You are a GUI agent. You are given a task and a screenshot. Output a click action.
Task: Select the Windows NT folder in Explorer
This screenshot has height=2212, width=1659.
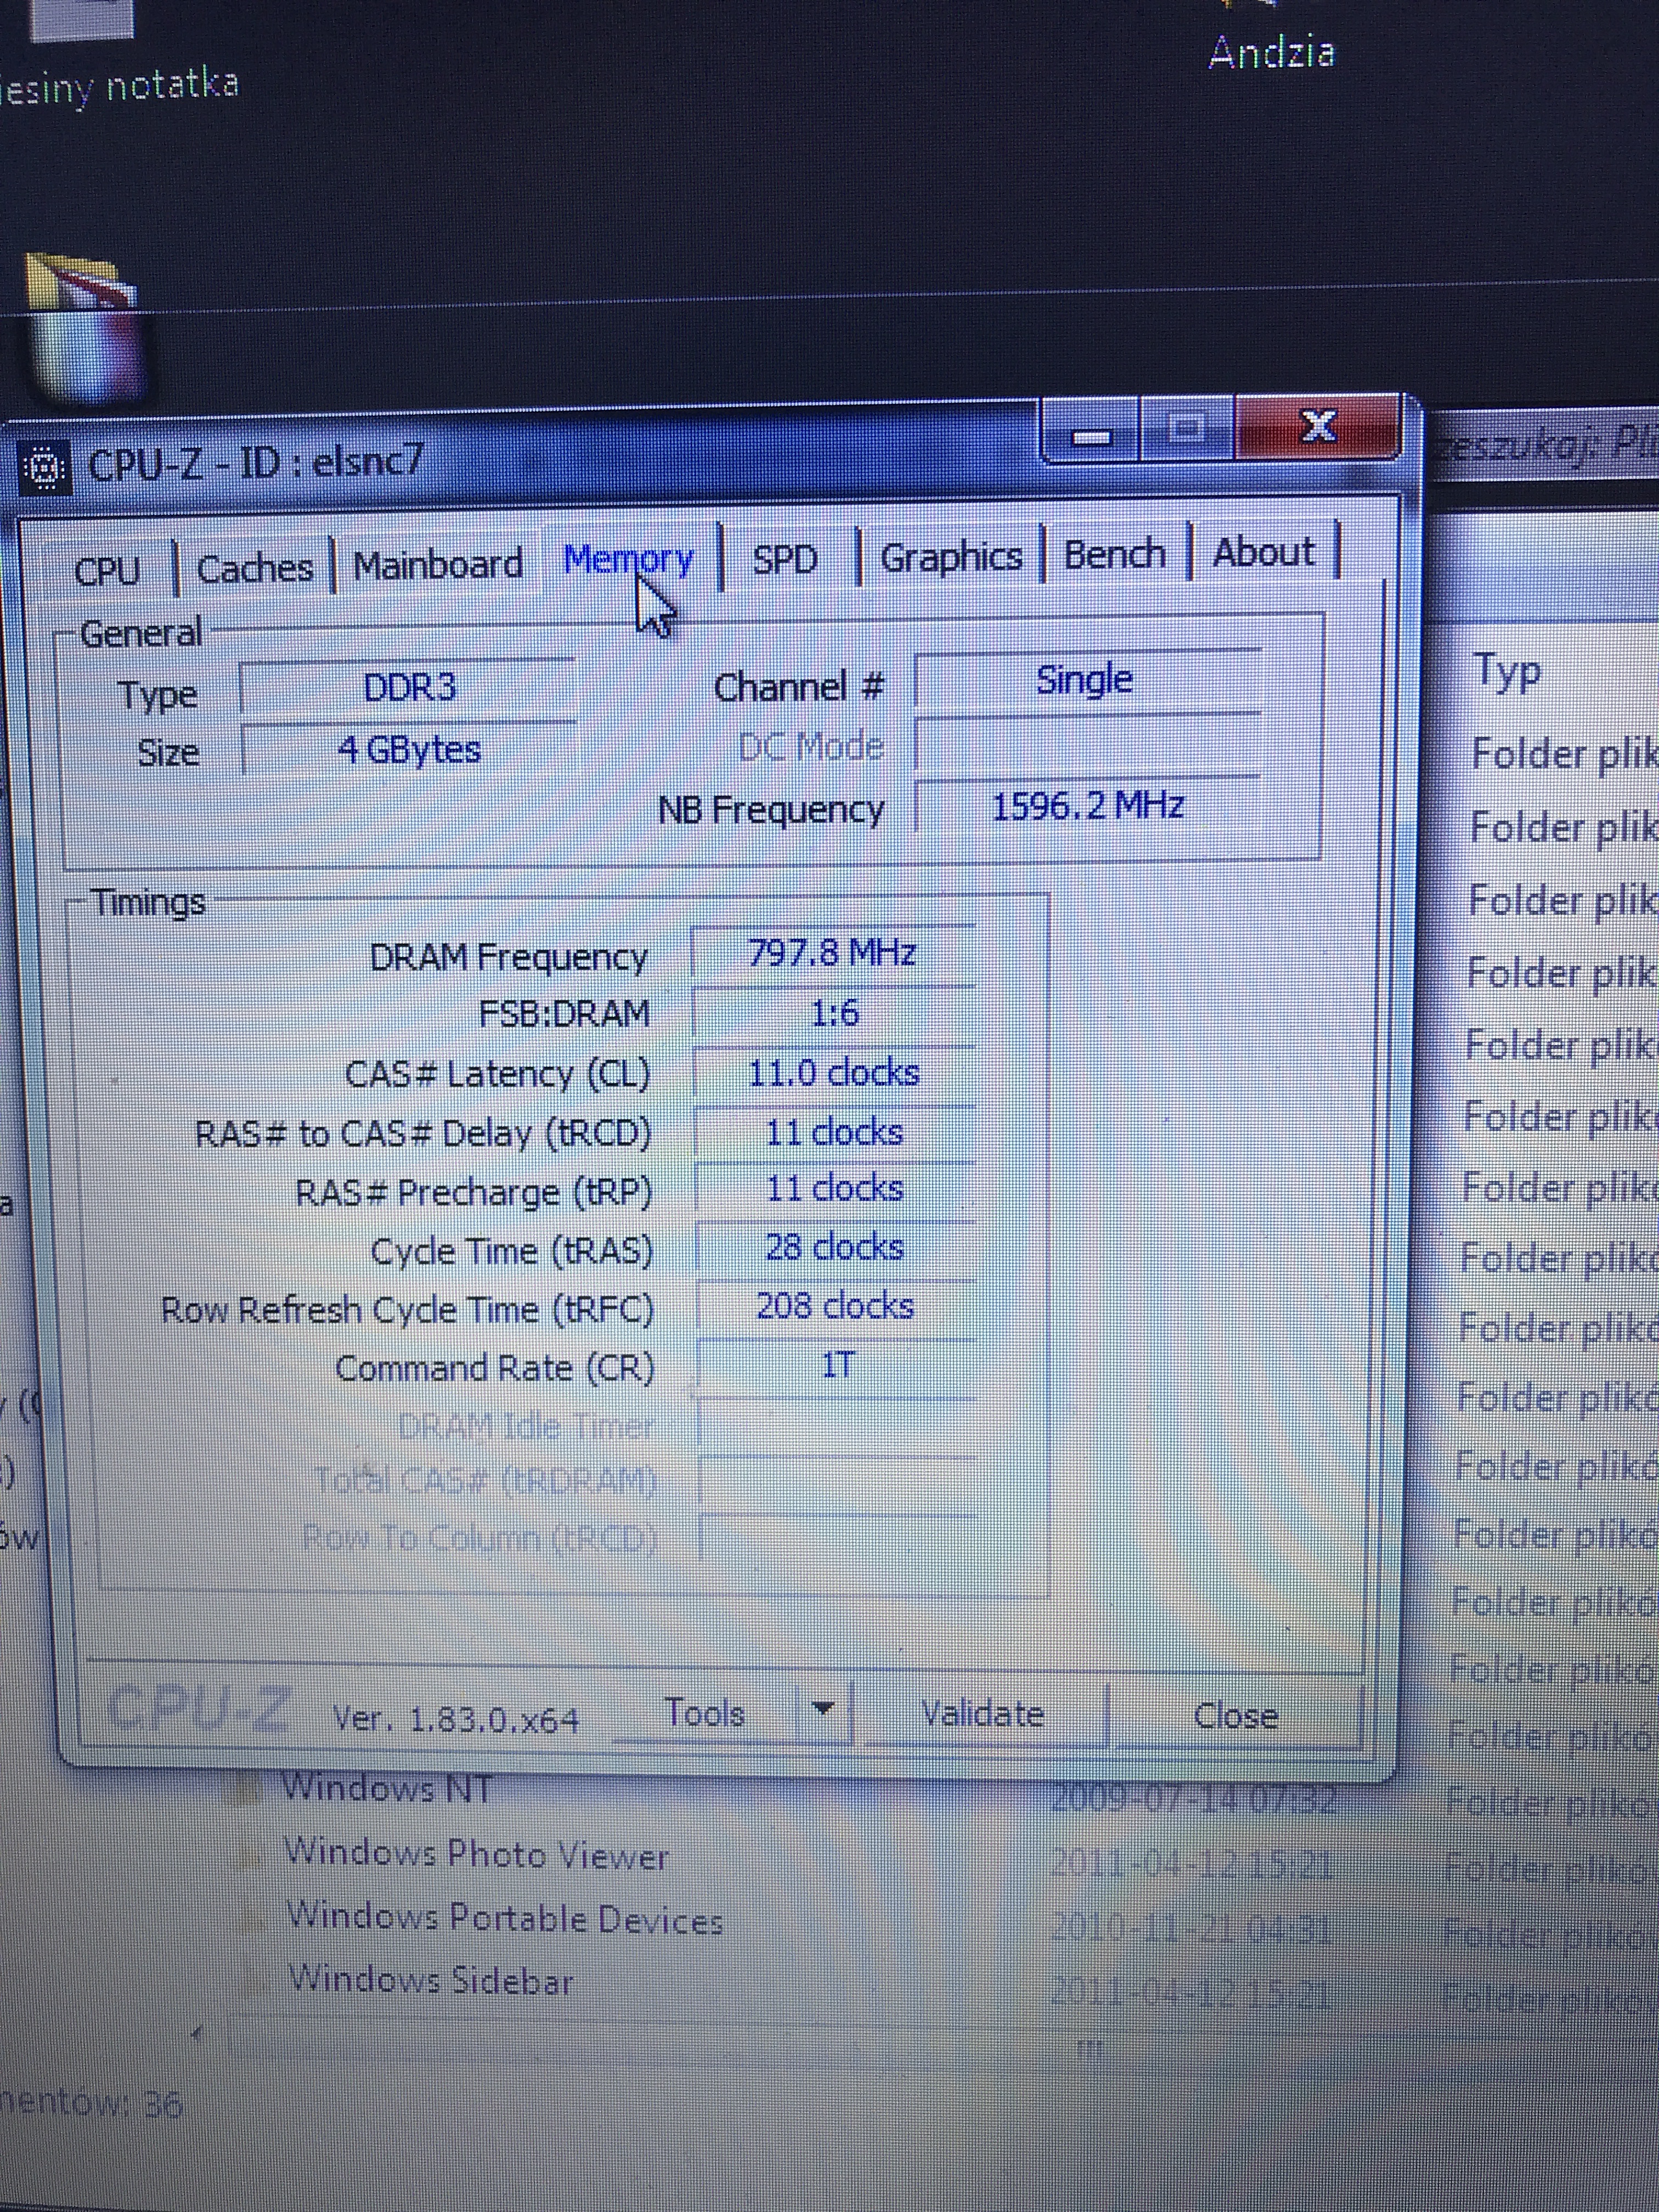coord(388,1788)
